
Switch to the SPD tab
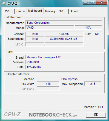(63, 11)
